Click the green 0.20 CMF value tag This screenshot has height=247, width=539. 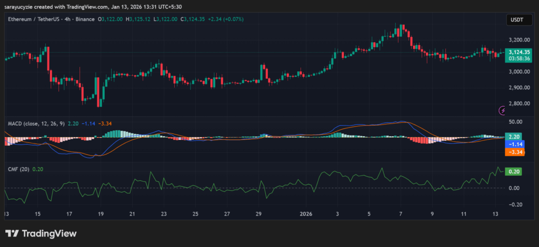[513, 171]
